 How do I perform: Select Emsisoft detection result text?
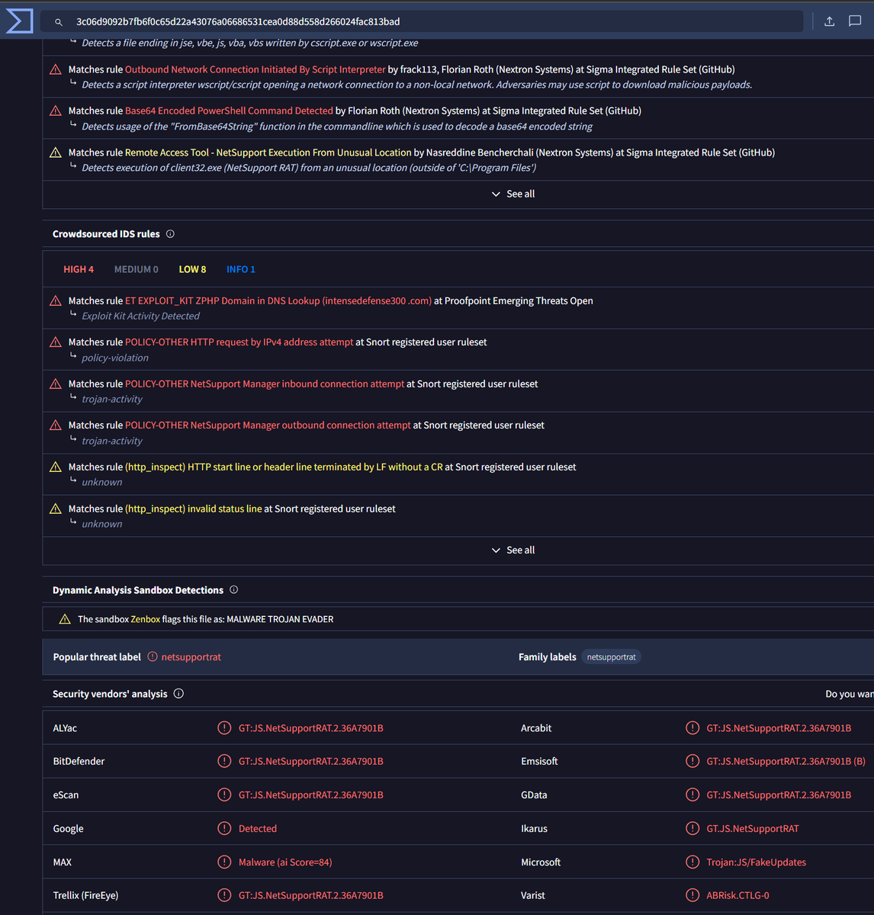tap(786, 761)
